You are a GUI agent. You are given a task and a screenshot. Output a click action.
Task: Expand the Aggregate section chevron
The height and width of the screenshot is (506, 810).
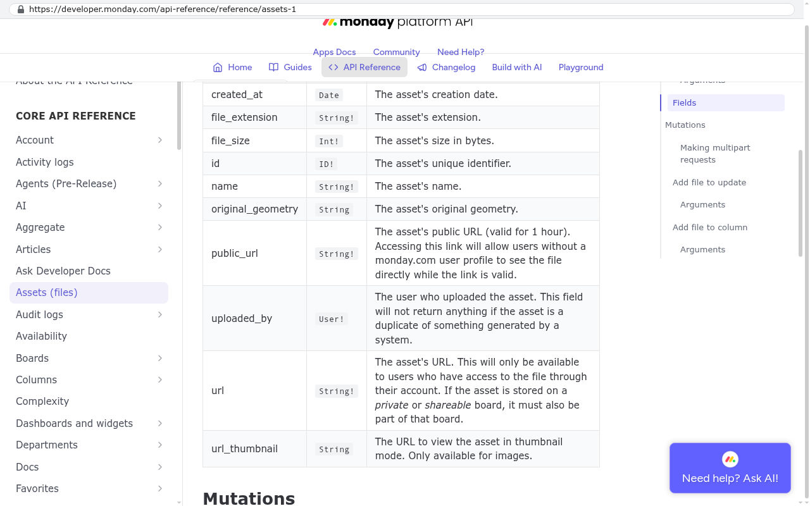click(x=160, y=227)
